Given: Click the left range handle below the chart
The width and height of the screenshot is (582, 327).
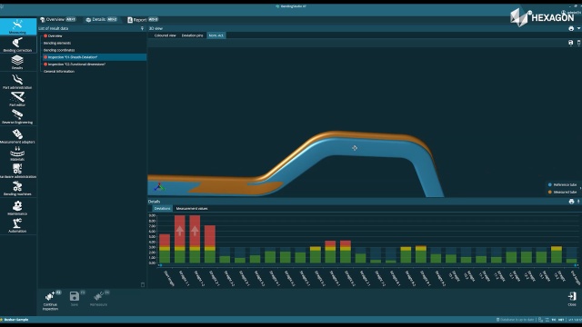Looking at the screenshot, I should click(x=160, y=265).
